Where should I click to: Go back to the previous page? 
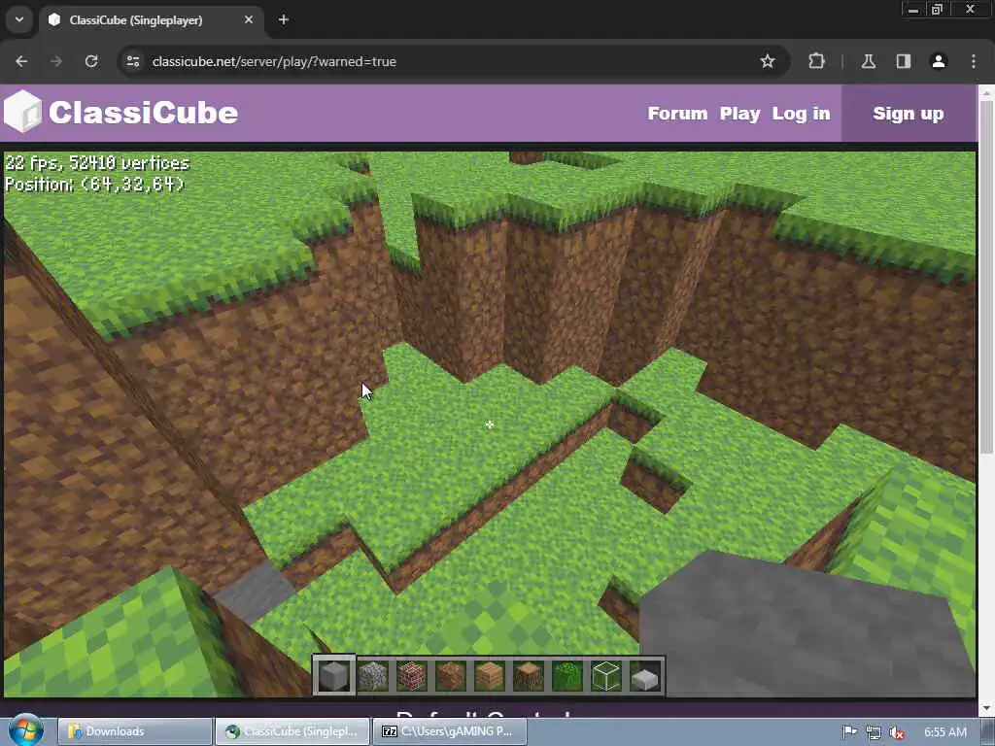[x=21, y=61]
